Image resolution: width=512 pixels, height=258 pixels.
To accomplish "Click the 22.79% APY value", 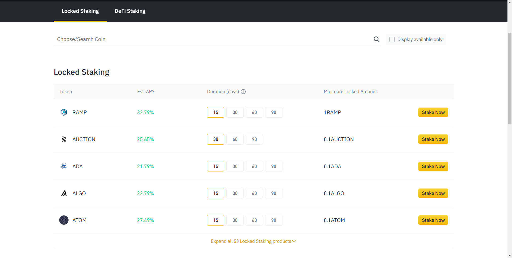I will tap(145, 193).
